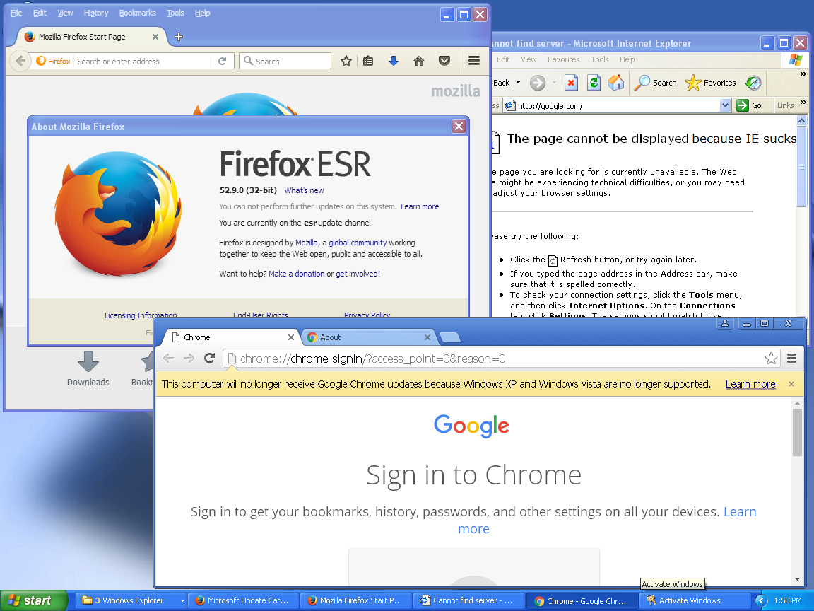
Task: Open Firefox Tools menu
Action: [175, 13]
